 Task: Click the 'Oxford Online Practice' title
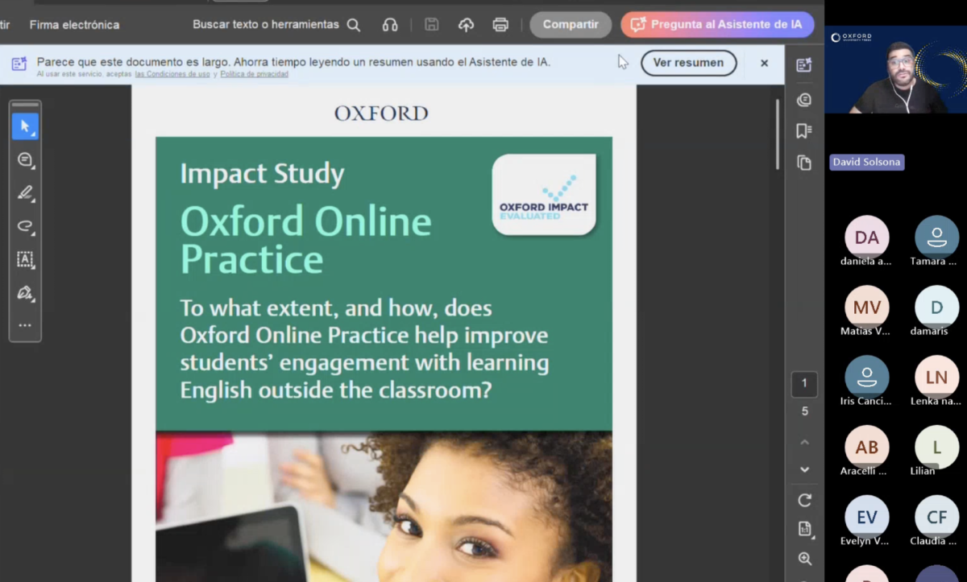coord(305,240)
